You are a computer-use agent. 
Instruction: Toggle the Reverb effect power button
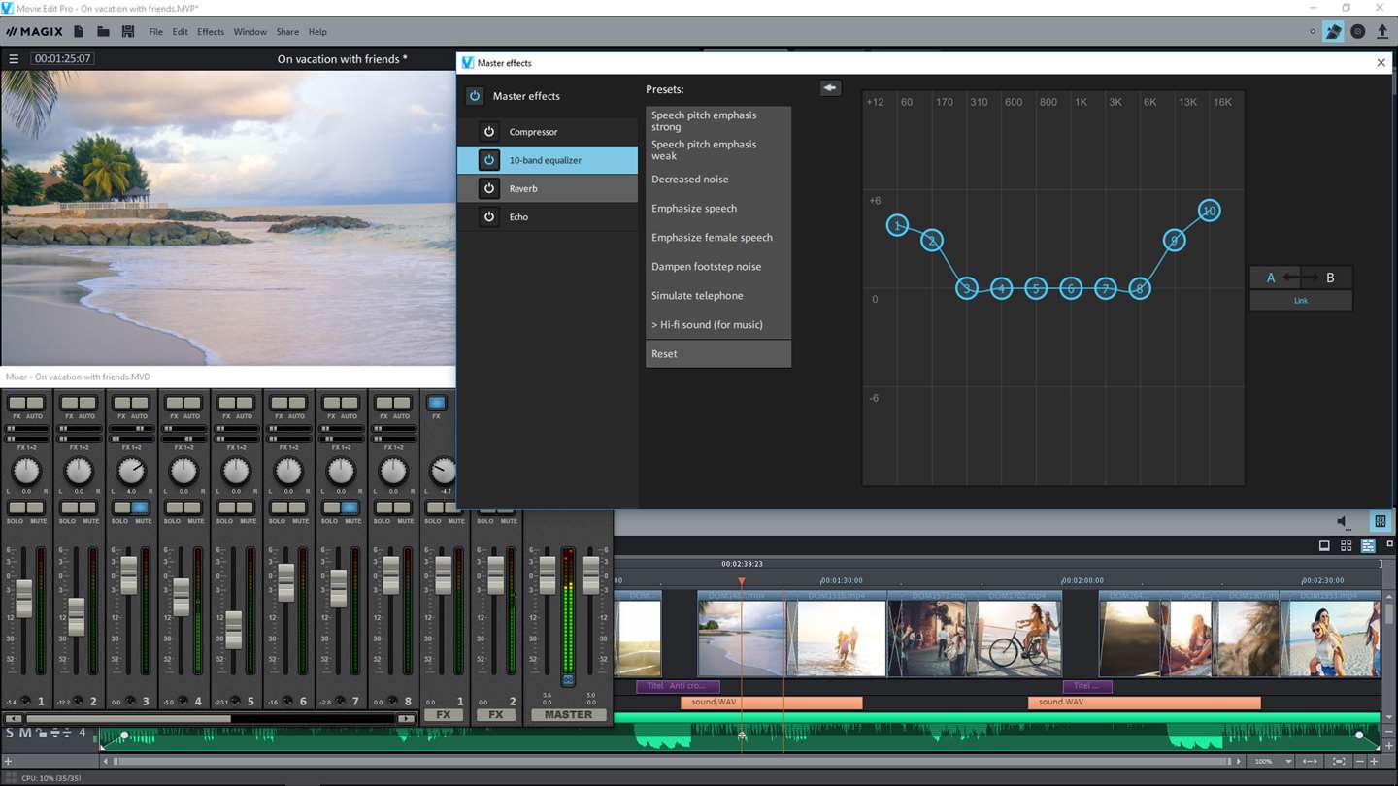pos(489,188)
